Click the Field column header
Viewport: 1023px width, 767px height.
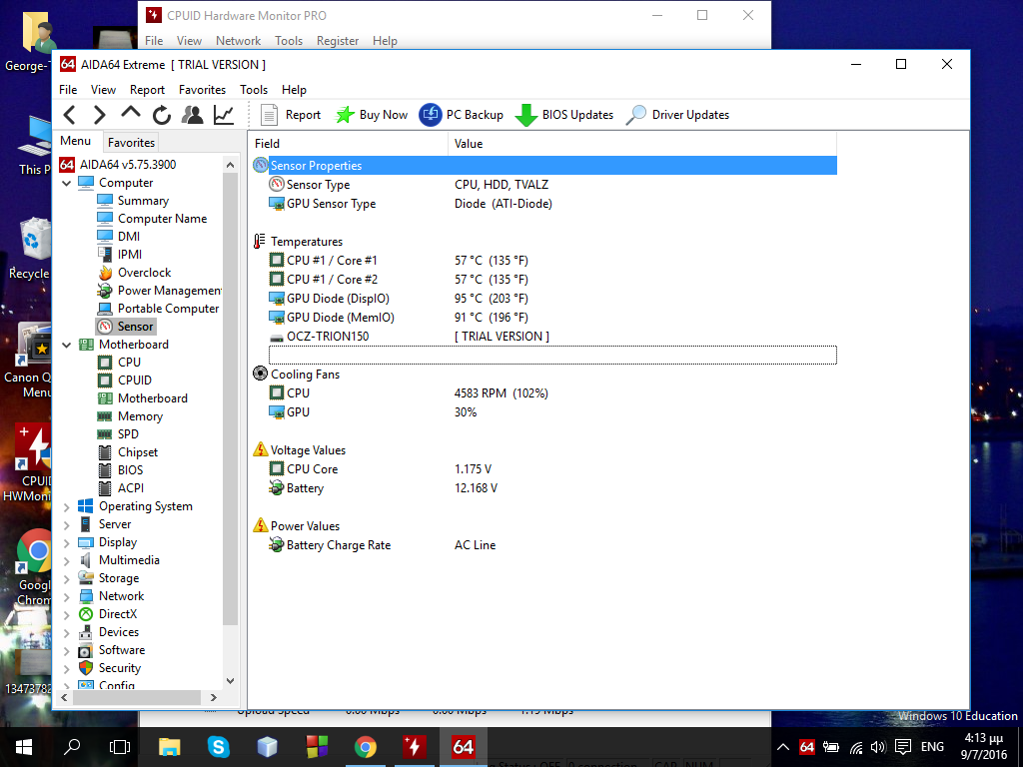[x=349, y=144]
